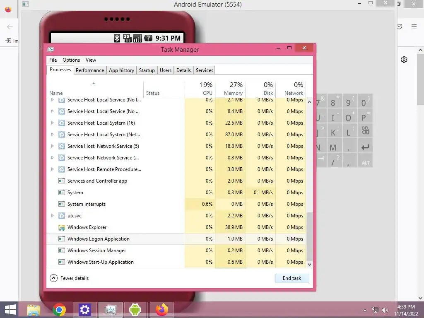Click the settings gear in Firefox window

404,60
